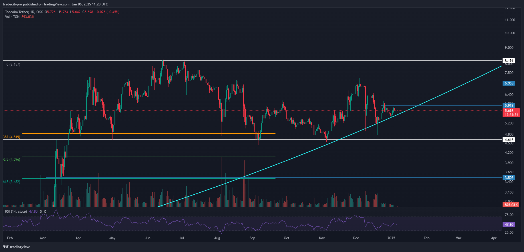The height and width of the screenshot is (252, 524).
Task: Click the Fibonacci 0.5 (4.096) level label
Action: 12,160
